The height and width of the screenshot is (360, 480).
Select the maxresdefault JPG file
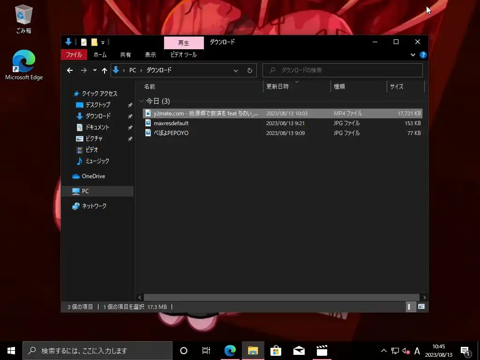(x=283, y=123)
